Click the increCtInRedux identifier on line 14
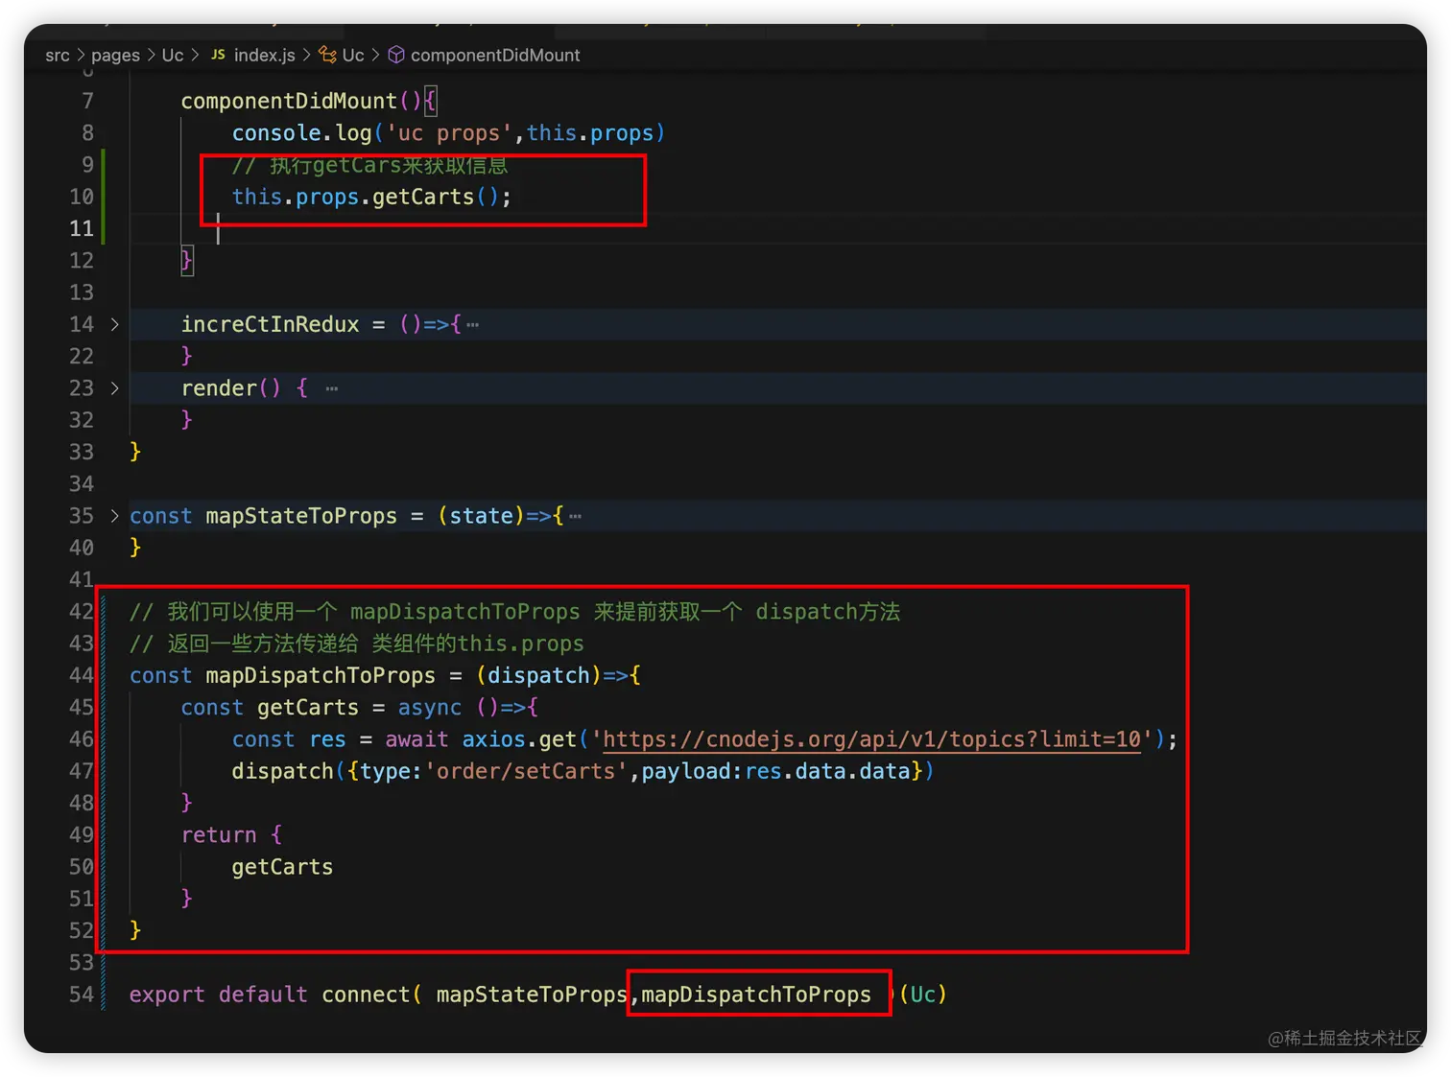The height and width of the screenshot is (1077, 1451). (270, 324)
